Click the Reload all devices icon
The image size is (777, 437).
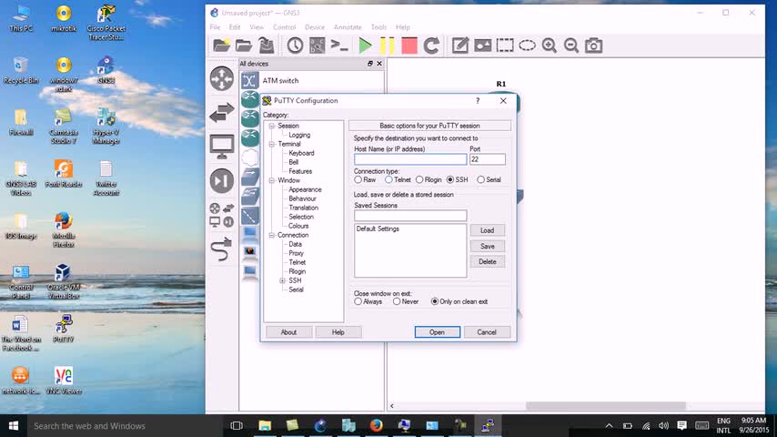click(431, 46)
